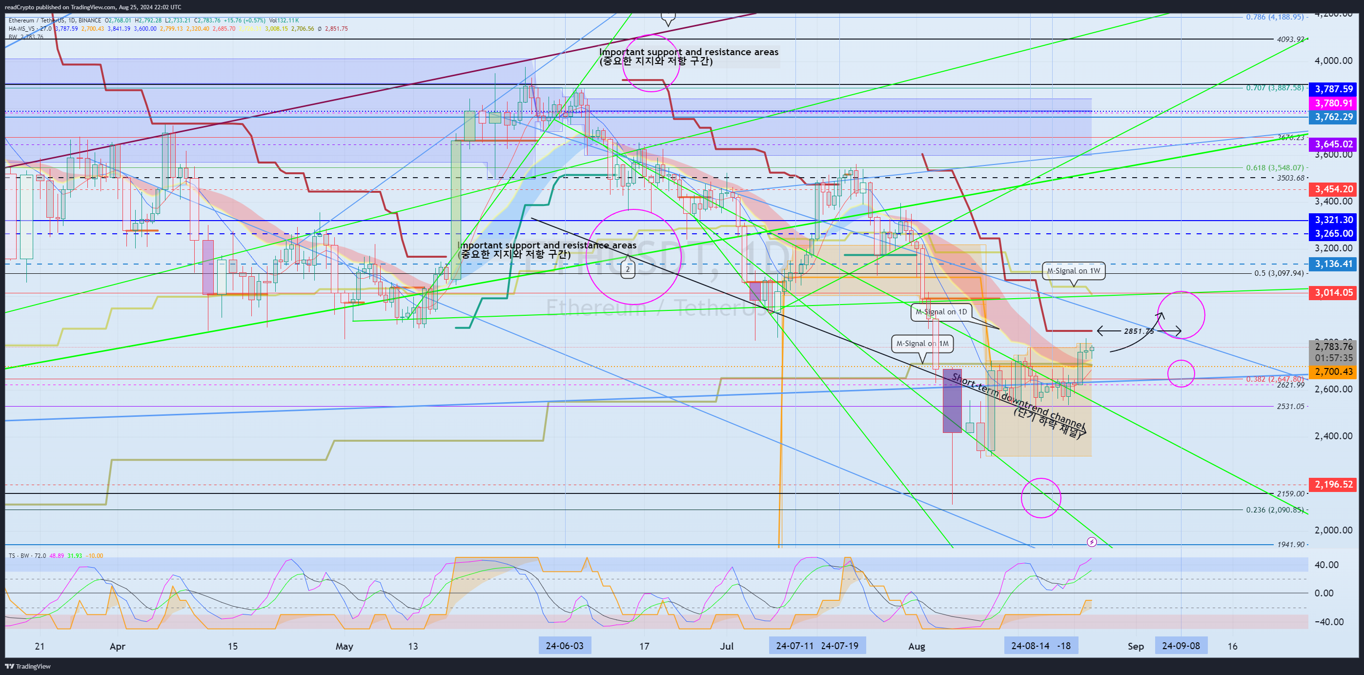Click the purple 3,645.02 price tag

point(1333,144)
